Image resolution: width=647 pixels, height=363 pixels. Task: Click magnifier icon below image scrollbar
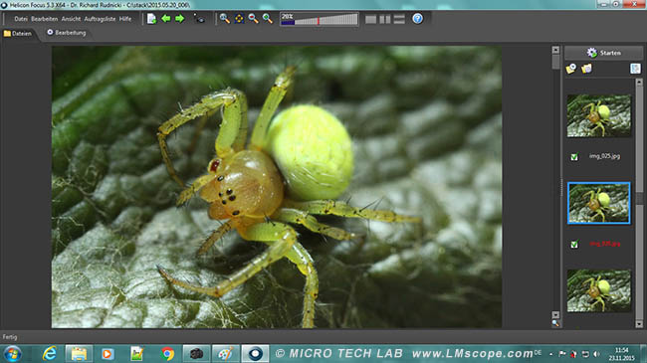point(555,324)
